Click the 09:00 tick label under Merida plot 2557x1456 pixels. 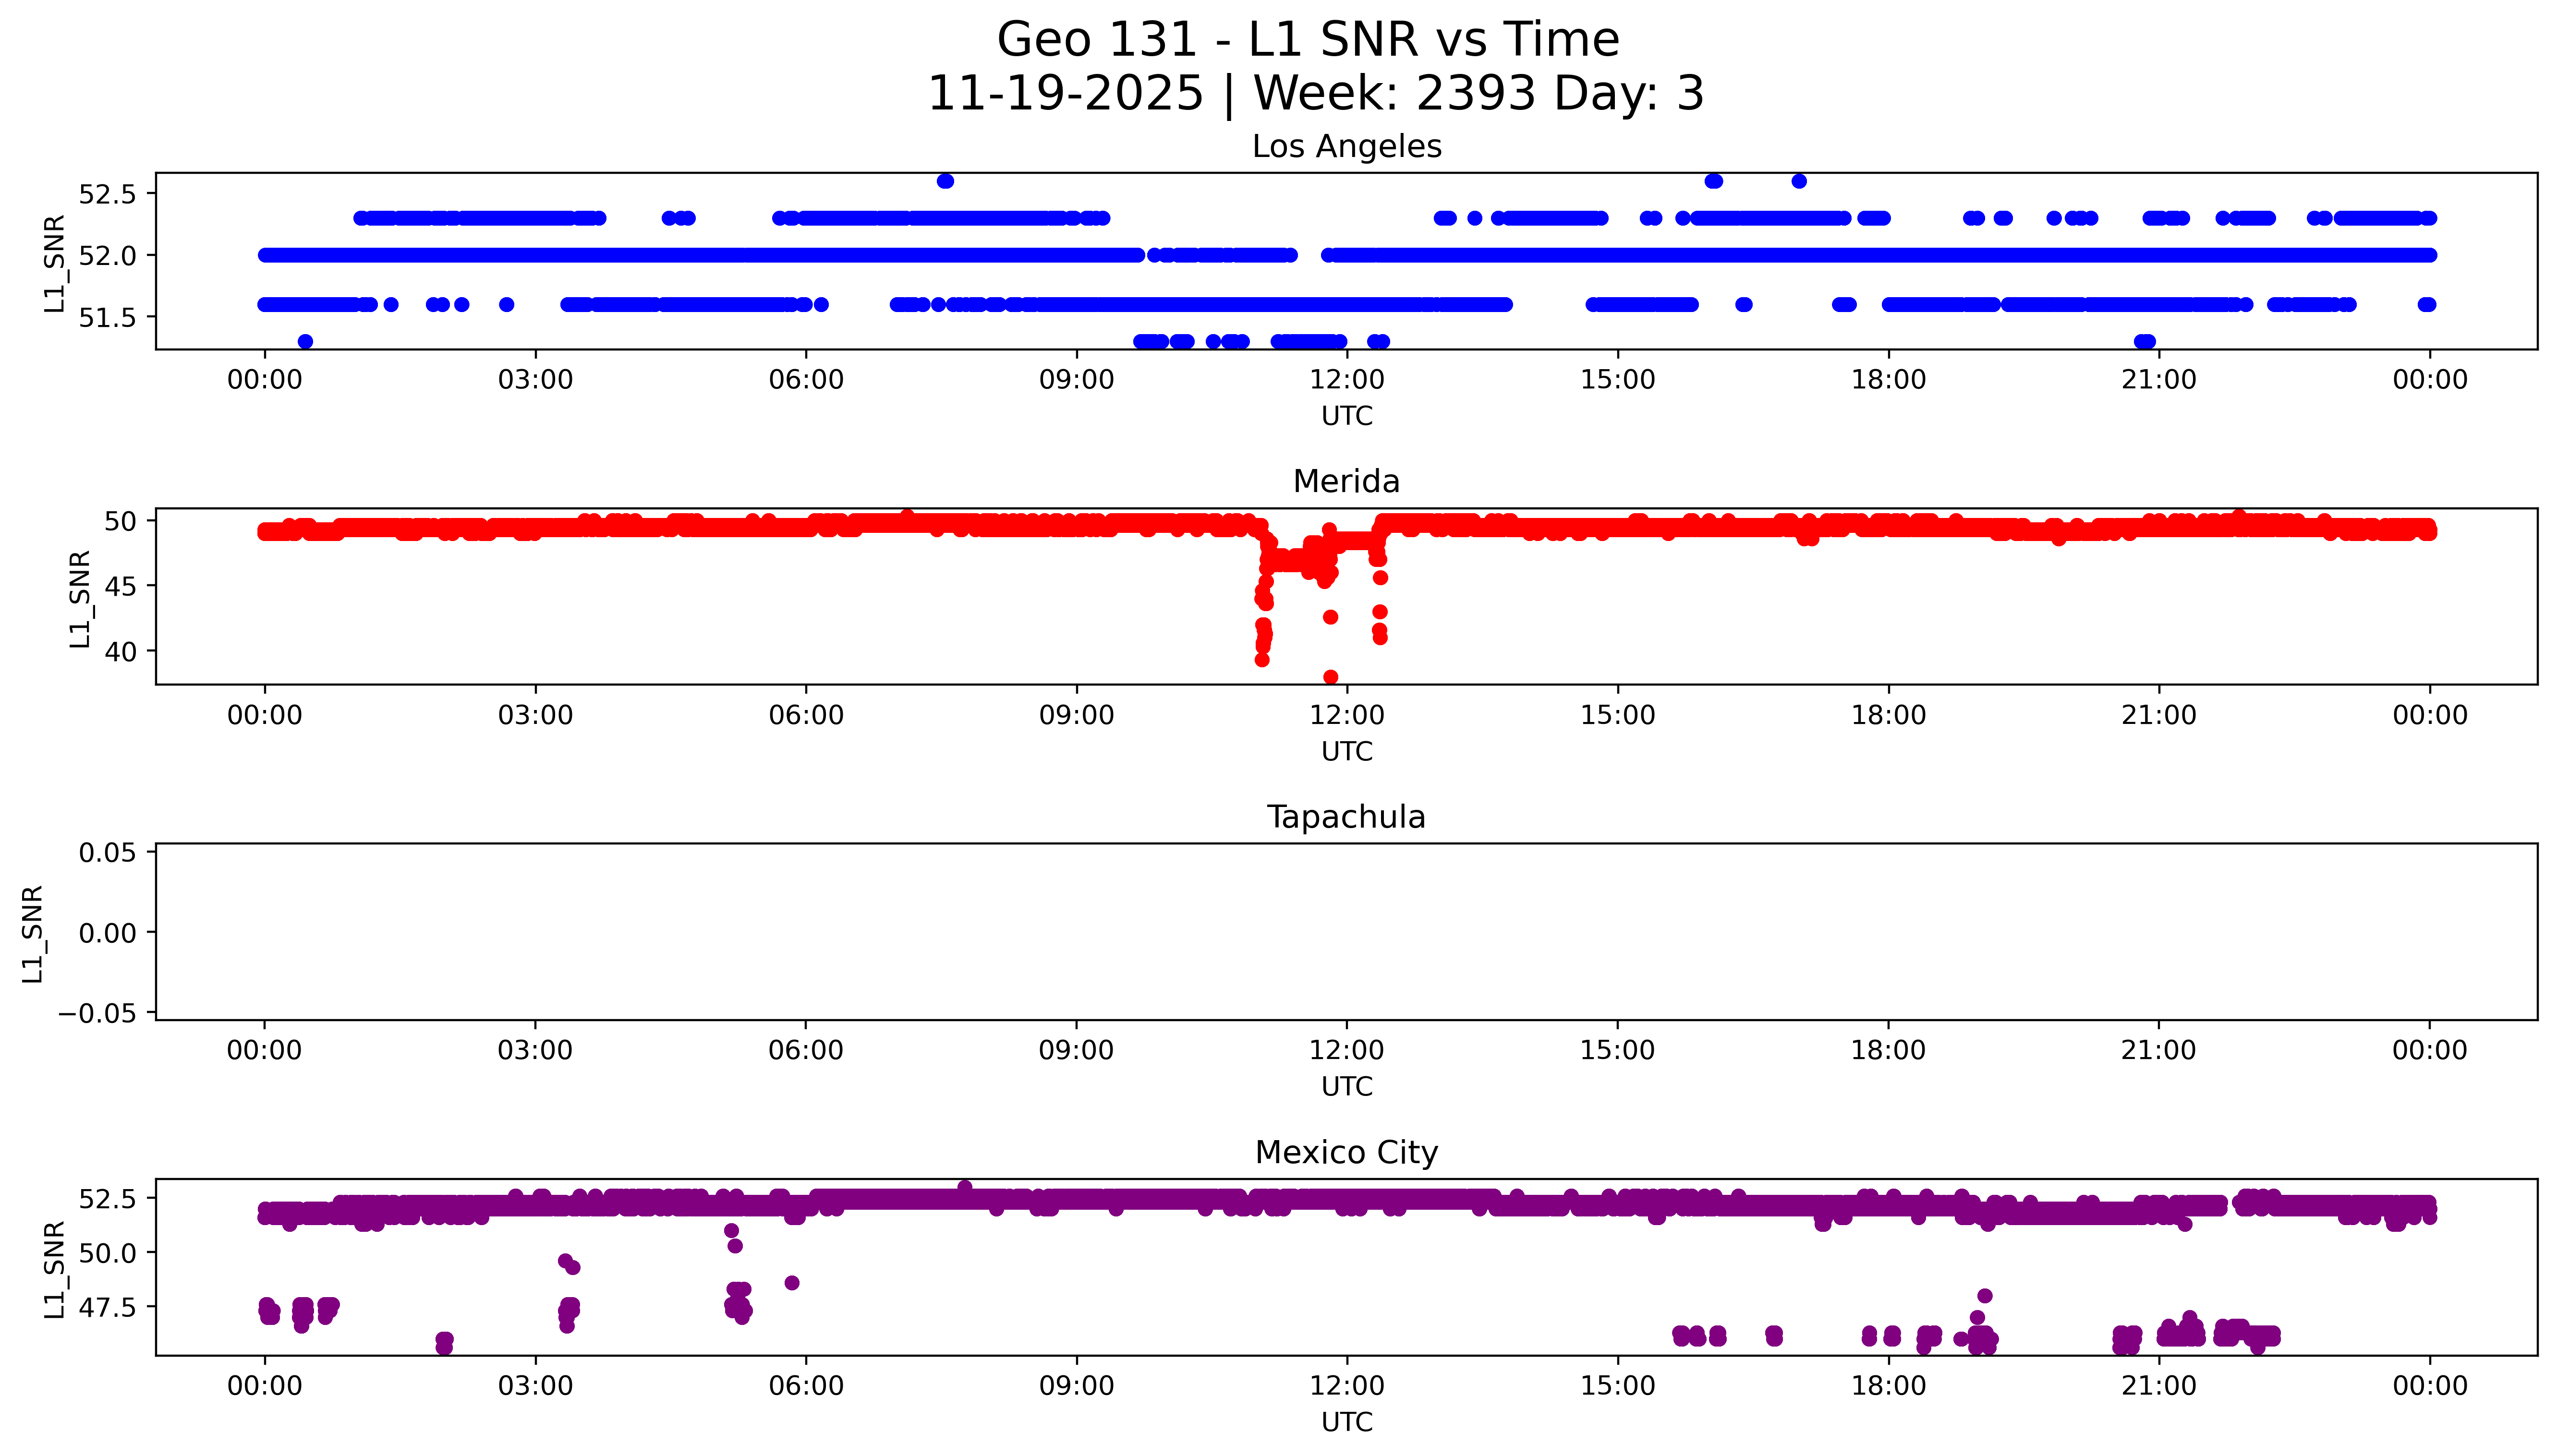(x=1076, y=715)
